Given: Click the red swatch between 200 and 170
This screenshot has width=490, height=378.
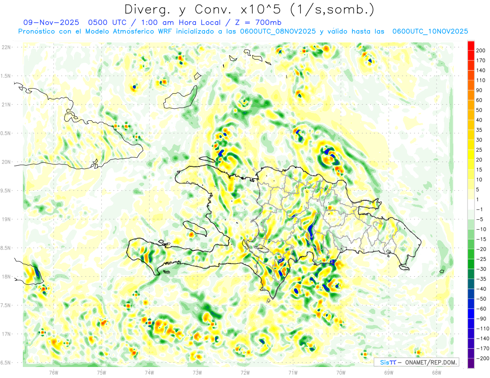Looking at the screenshot, I should 471,55.
